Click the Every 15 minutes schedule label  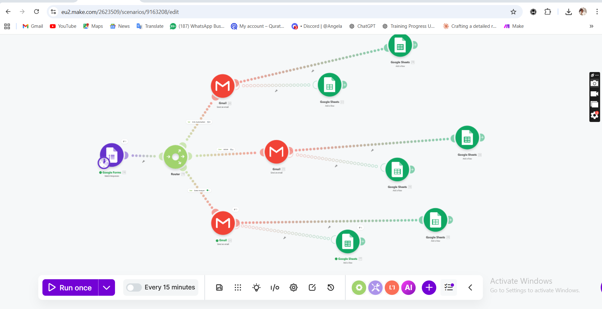tap(170, 287)
